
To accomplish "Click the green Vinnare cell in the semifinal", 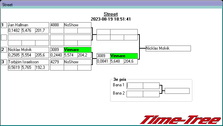I will click(124, 56).
